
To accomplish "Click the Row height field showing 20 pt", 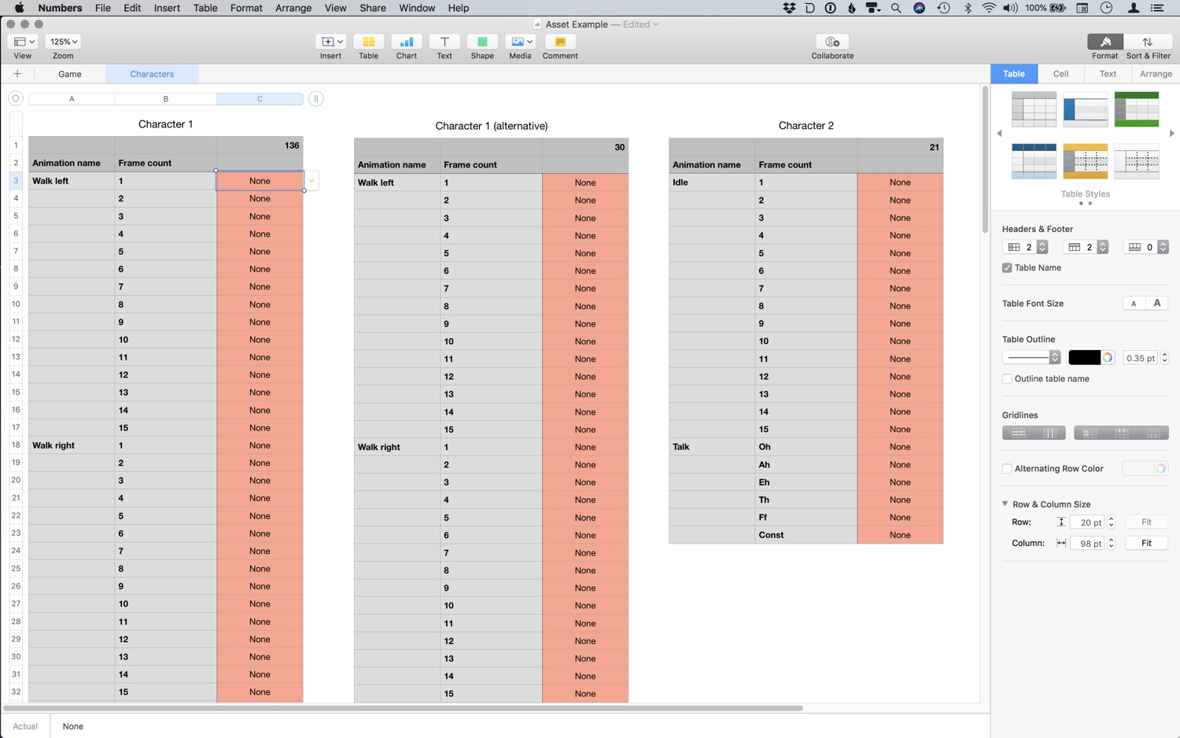I will (1088, 522).
